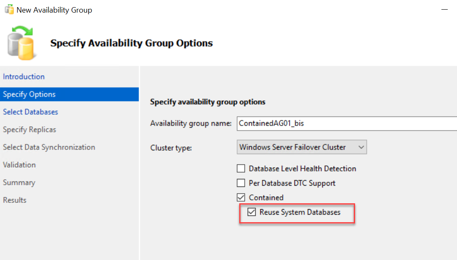Select the Specify Replicas step
Screen dimensions: 457x260
coord(29,129)
